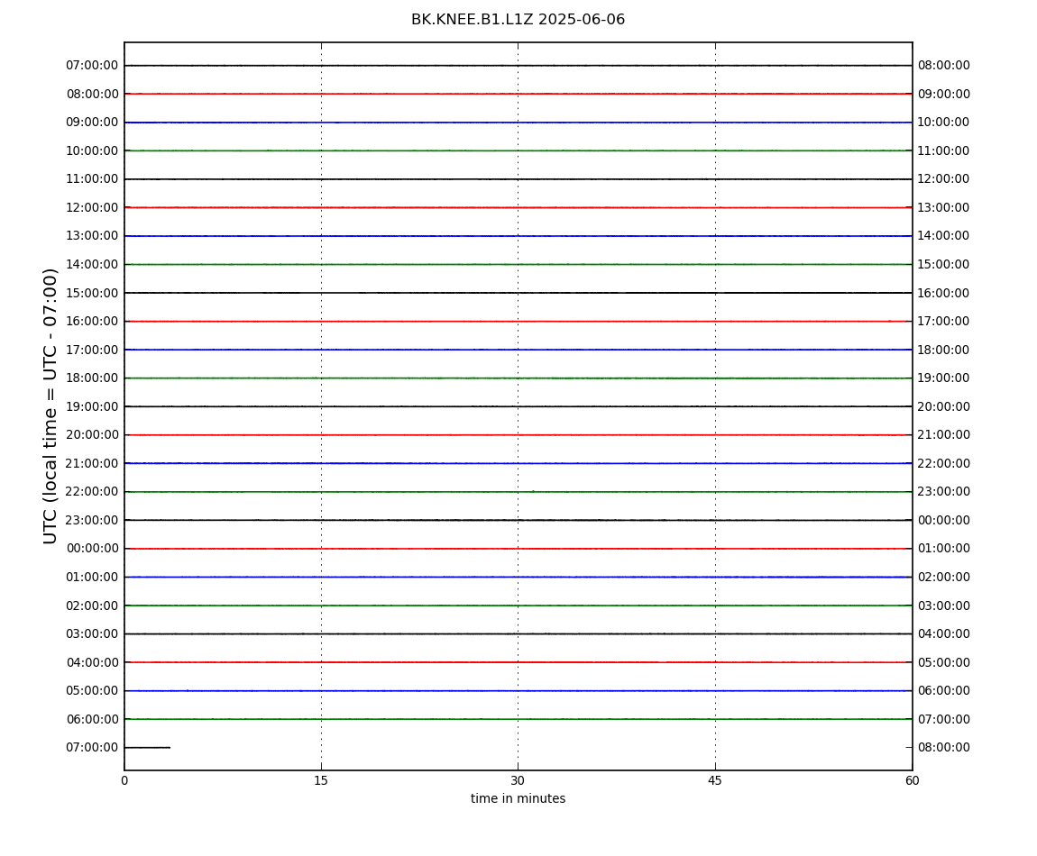Screen dimensions: 1037x856
Task: Click the right-axis end time 20:00:00
Action: [x=944, y=406]
